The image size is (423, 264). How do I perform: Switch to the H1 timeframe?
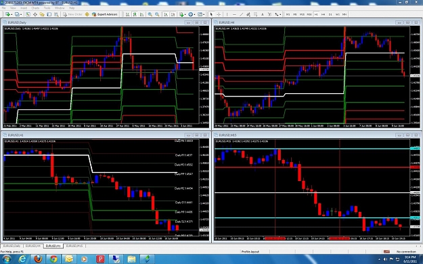(x=316, y=14)
